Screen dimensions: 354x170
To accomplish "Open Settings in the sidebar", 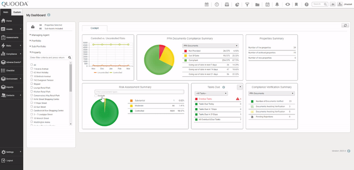I will pos(12,152).
